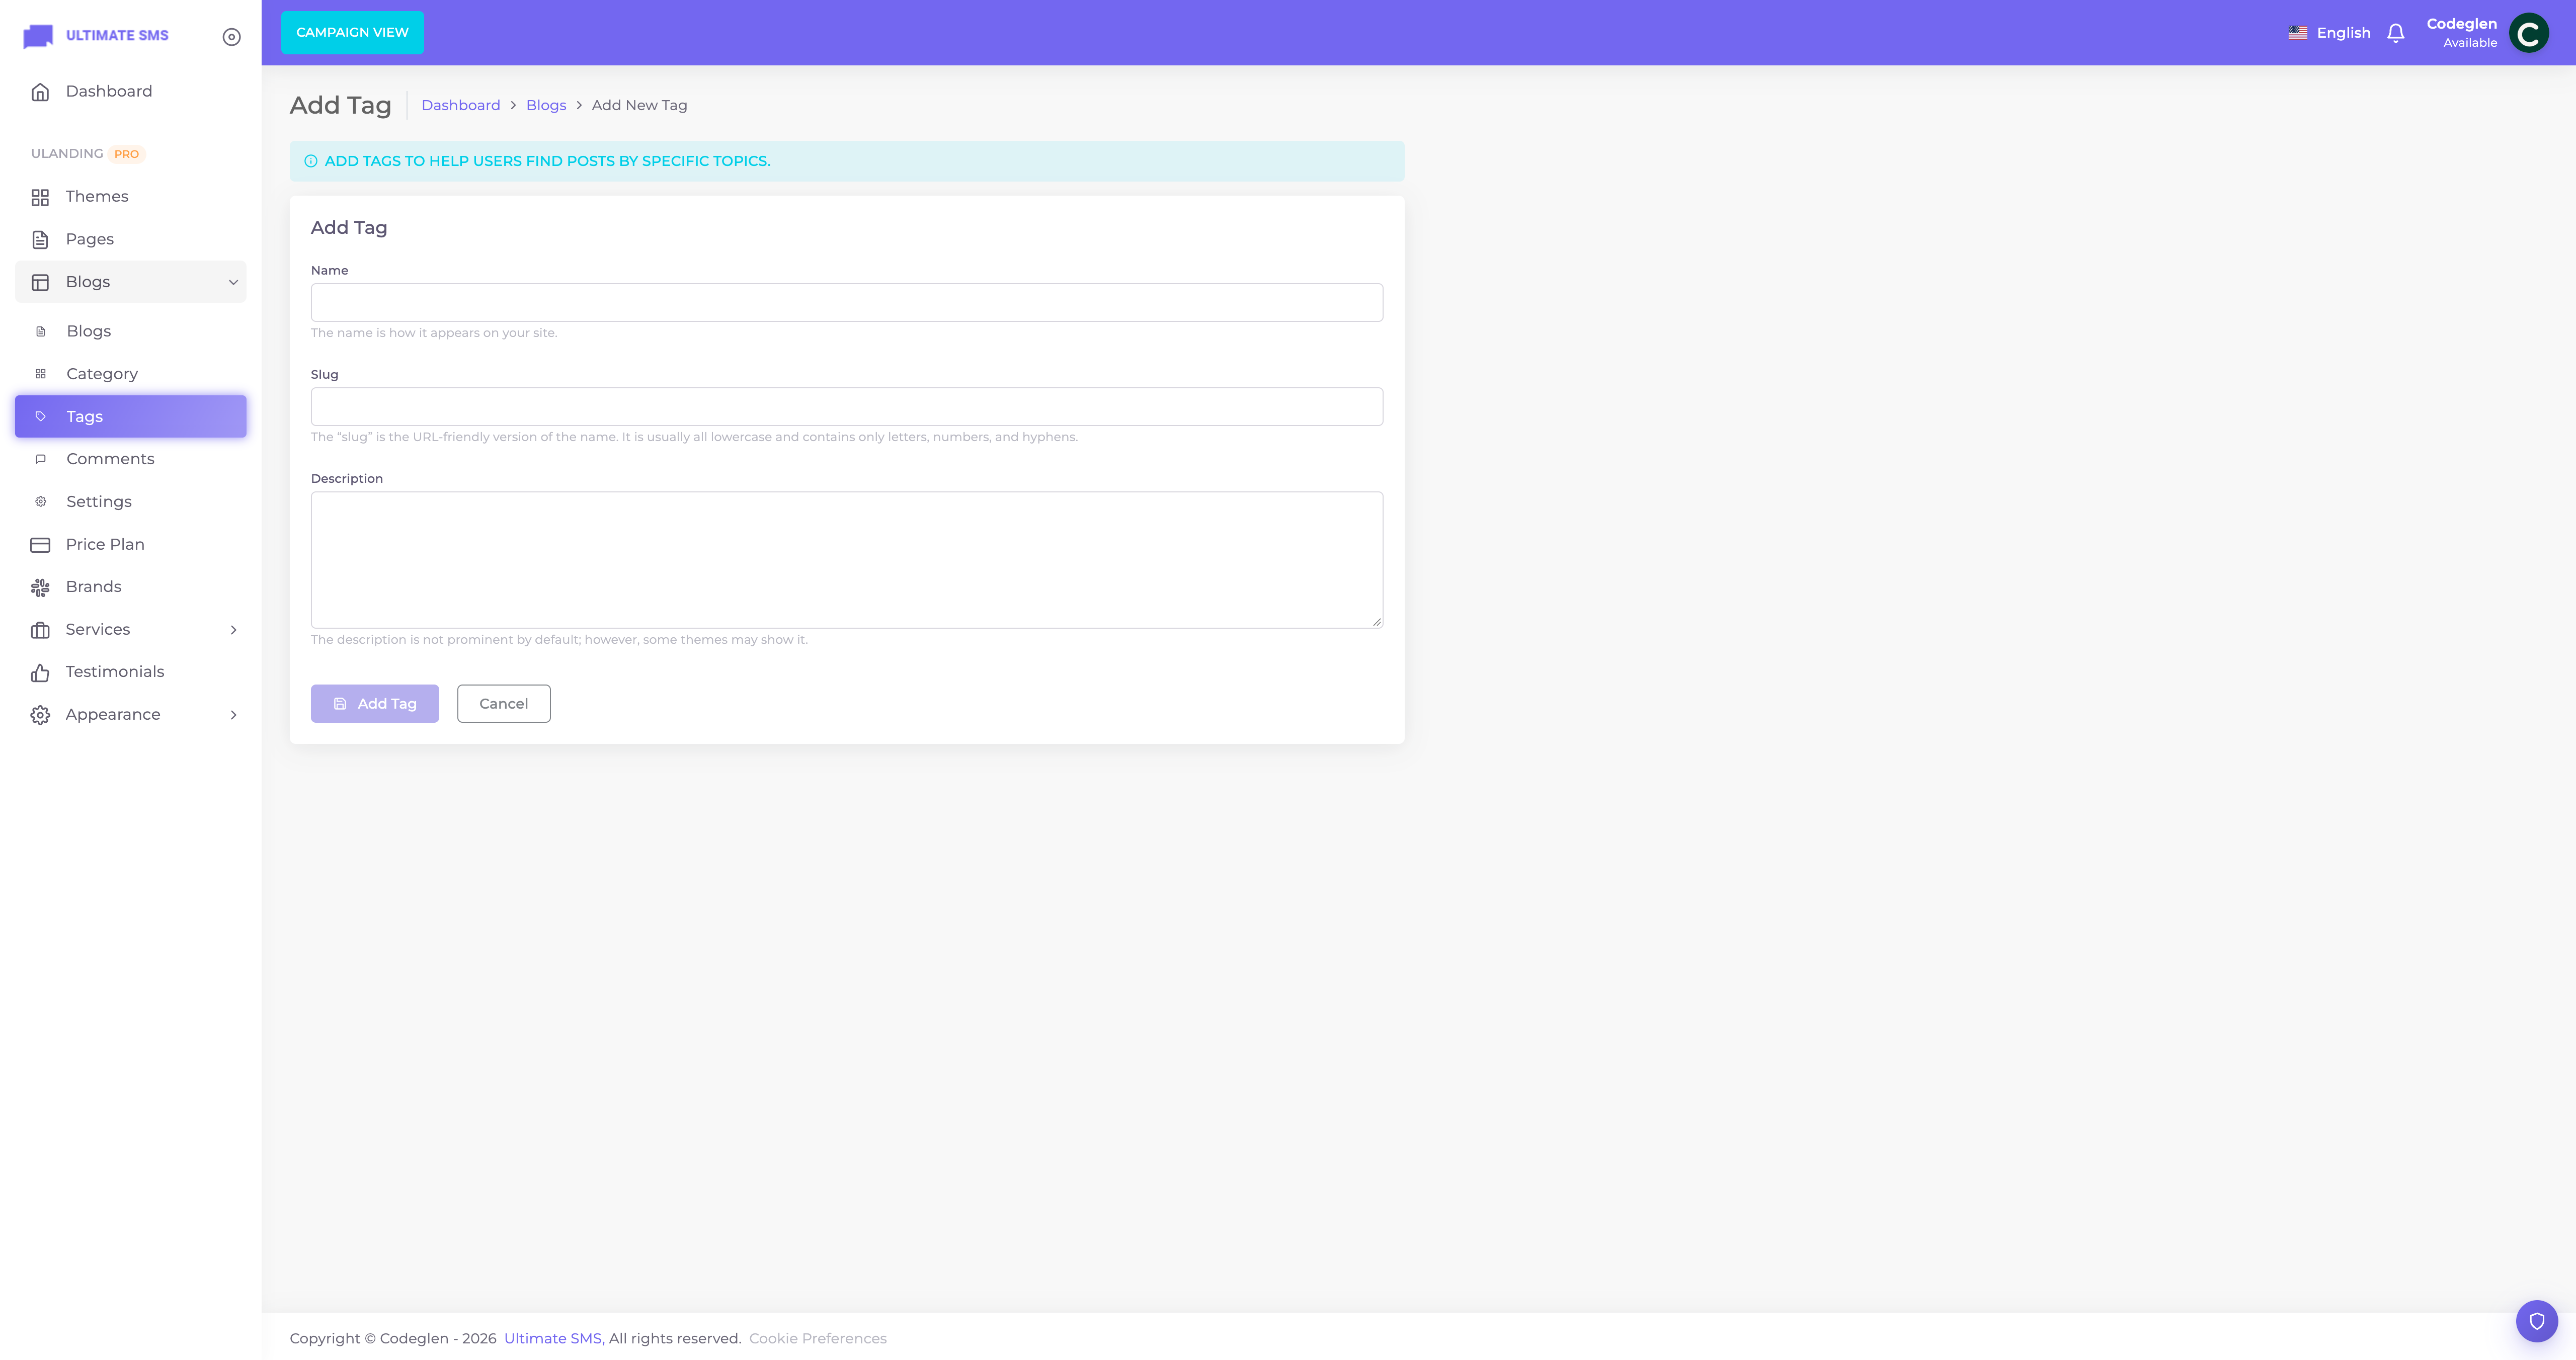This screenshot has width=2576, height=1360.
Task: Click the Price Plan card icon
Action: click(x=40, y=545)
